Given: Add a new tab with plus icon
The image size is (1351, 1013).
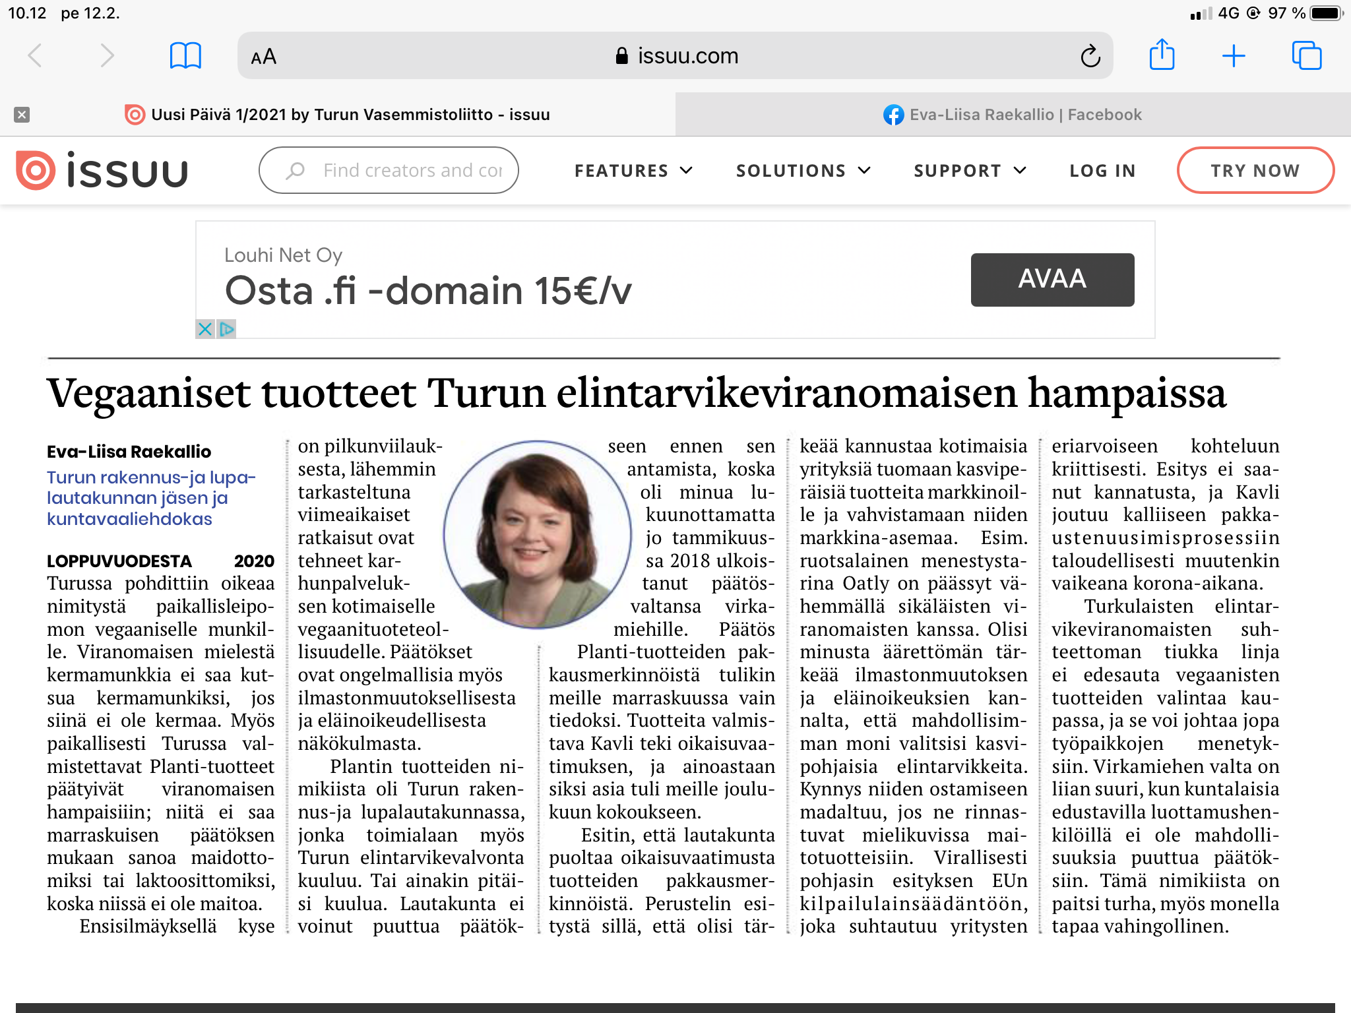Looking at the screenshot, I should pyautogui.click(x=1234, y=56).
